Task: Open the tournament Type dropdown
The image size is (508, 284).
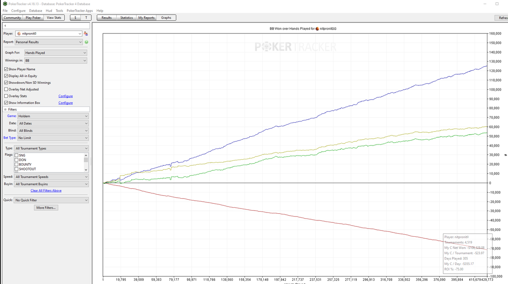Action: tap(52, 149)
